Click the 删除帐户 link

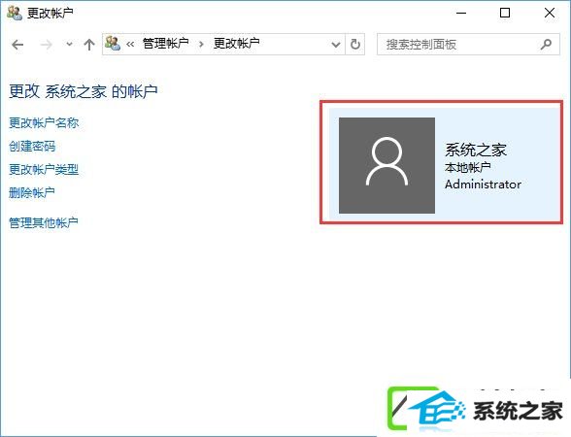point(32,192)
